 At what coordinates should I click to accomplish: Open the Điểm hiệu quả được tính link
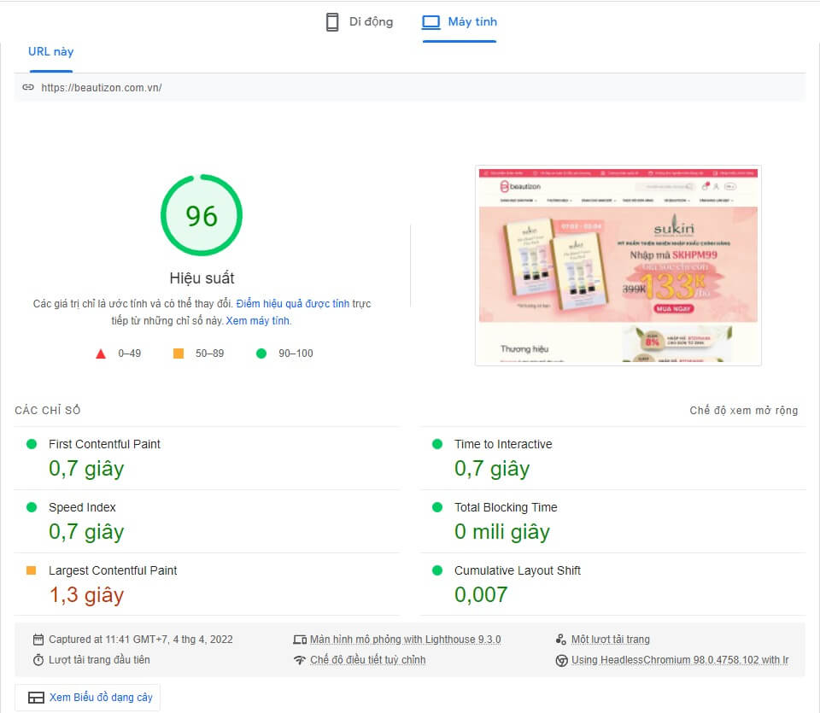(292, 304)
